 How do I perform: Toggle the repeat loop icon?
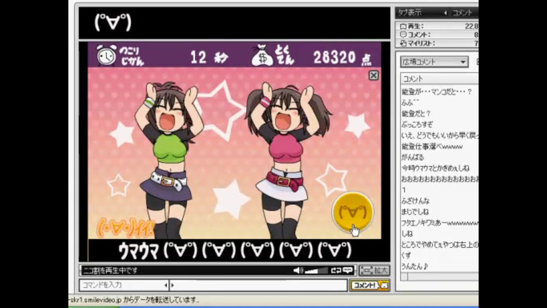336,270
